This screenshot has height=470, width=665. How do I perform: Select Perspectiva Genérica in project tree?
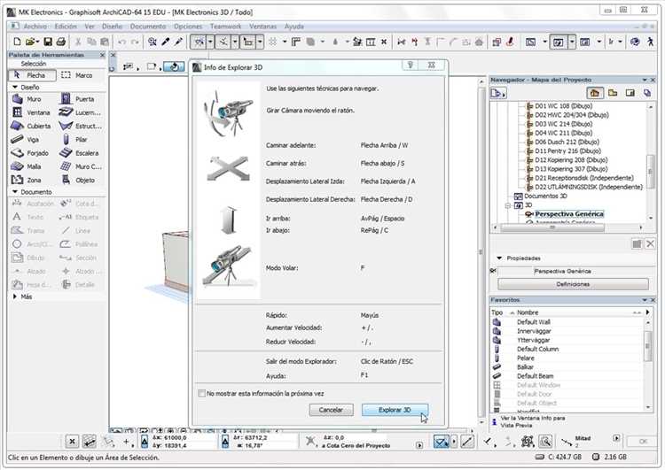(569, 214)
